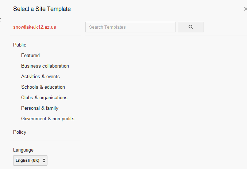Open the English (UK) language dropdown

click(x=30, y=160)
